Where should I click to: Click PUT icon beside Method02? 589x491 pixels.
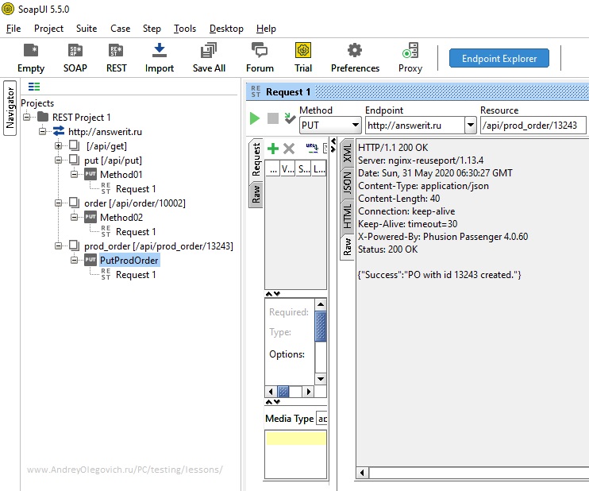click(90, 217)
